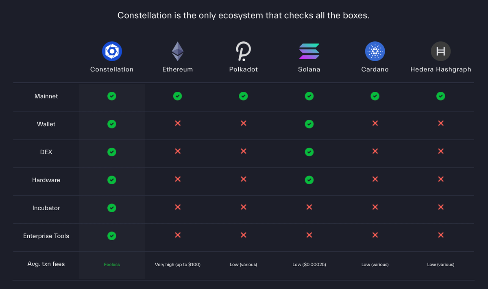Click the Solana striped logo
Viewport: 488px width, 289px height.
click(309, 51)
